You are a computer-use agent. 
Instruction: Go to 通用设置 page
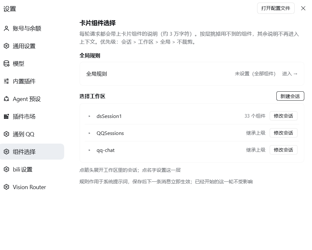point(32,46)
